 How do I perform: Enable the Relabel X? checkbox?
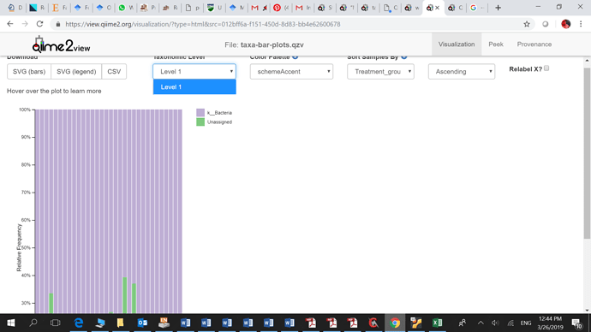pyautogui.click(x=546, y=68)
